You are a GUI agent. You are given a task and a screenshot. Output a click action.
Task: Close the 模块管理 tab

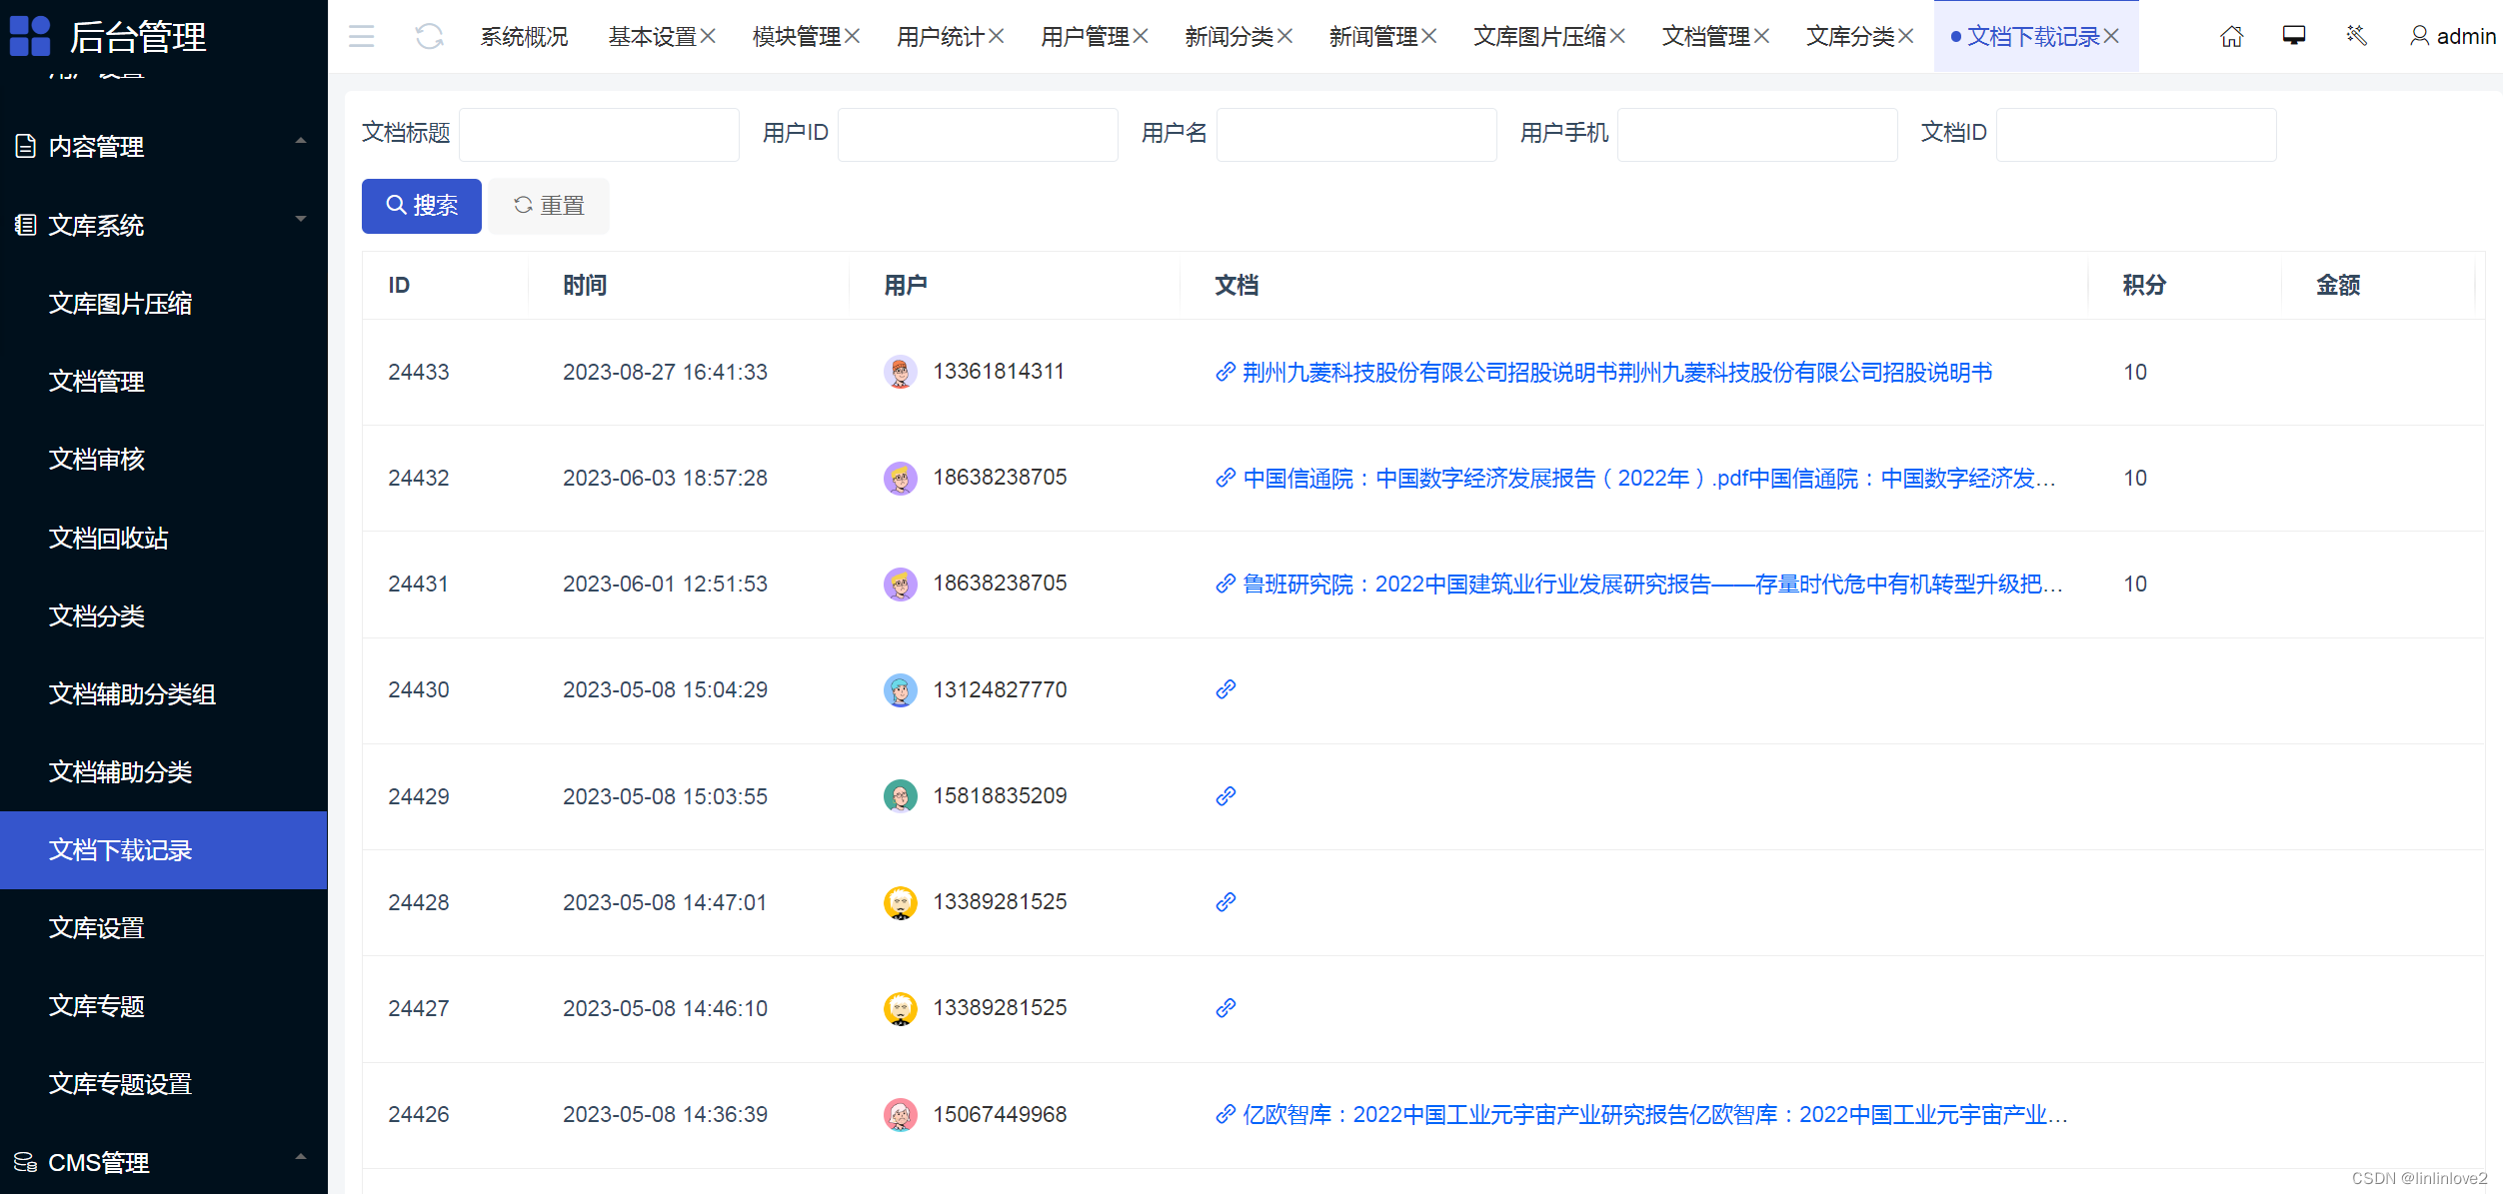pyautogui.click(x=852, y=36)
